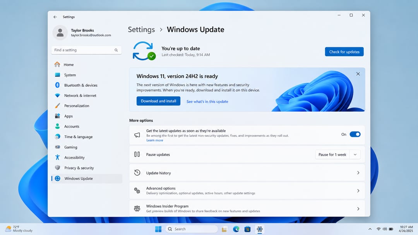Expand Update history chevron
This screenshot has height=235, width=418.
(358, 173)
